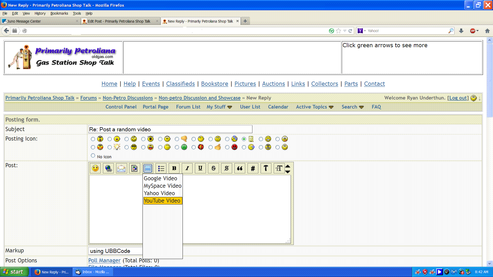The width and height of the screenshot is (493, 277).
Task: Expand the Search dropdown menu
Action: click(362, 107)
